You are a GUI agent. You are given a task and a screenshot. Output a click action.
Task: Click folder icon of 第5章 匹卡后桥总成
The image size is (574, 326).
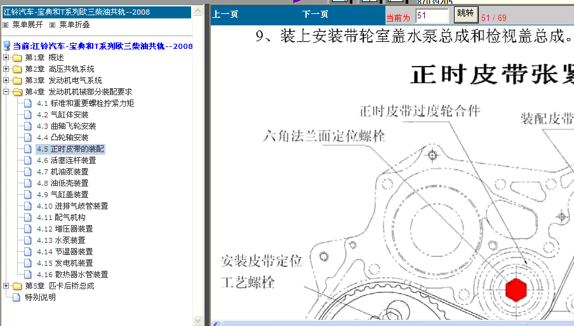17,286
